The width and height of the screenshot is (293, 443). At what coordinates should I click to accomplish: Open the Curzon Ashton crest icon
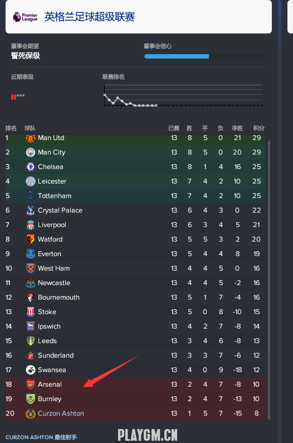coord(31,413)
